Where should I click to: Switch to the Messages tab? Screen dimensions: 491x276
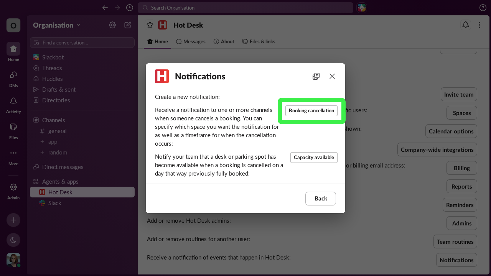(x=191, y=41)
